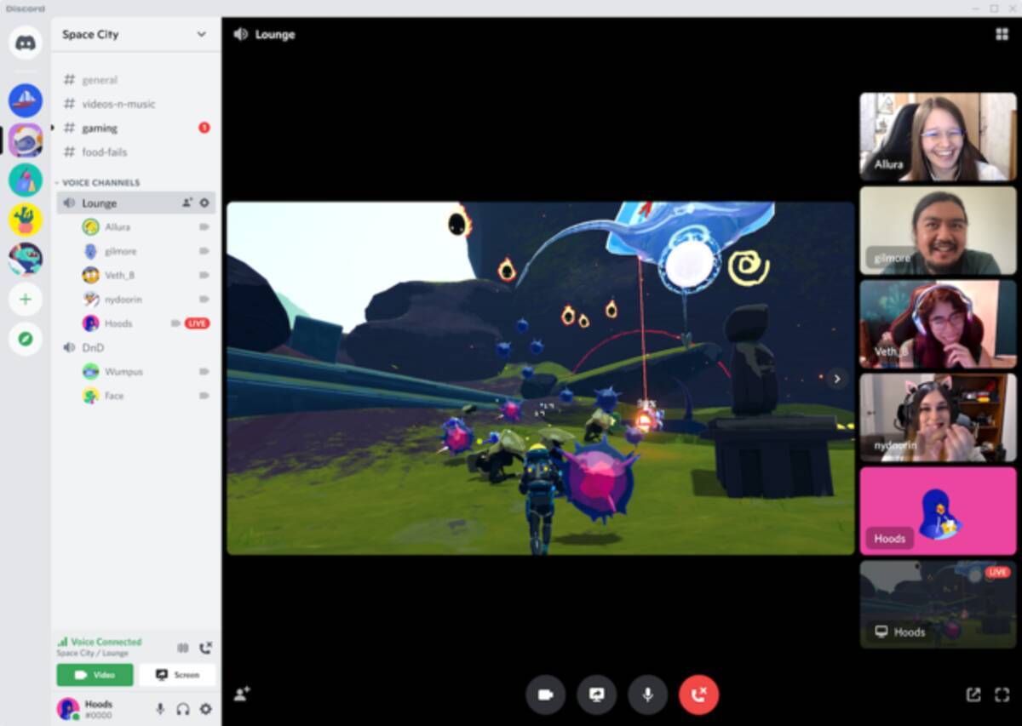Screen dimensions: 1022x726
Task: Toggle camera in bottom call controls
Action: [545, 695]
